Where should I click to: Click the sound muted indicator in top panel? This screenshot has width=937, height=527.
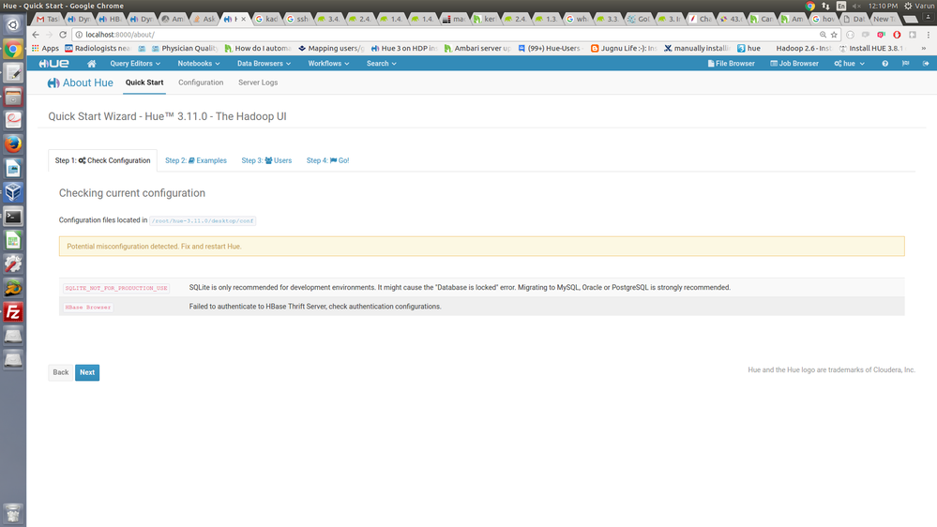point(857,6)
